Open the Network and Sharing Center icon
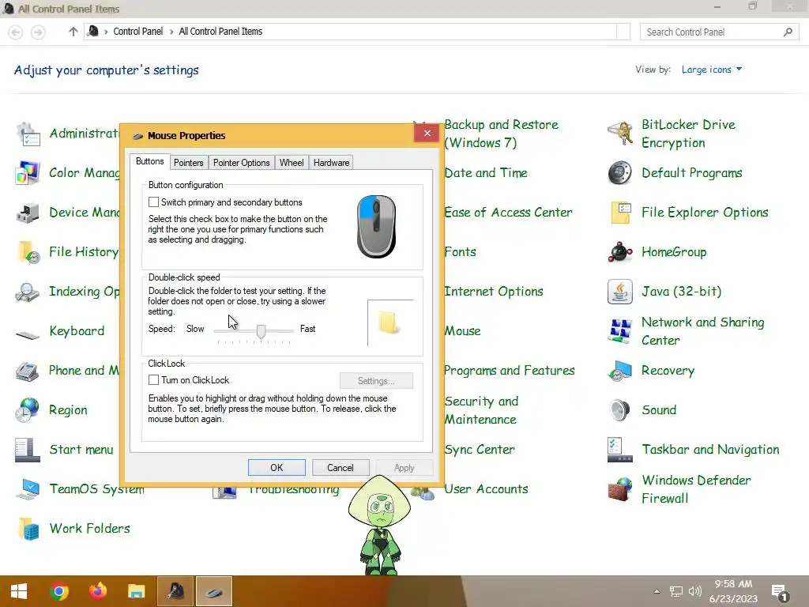The image size is (809, 607). (x=620, y=331)
